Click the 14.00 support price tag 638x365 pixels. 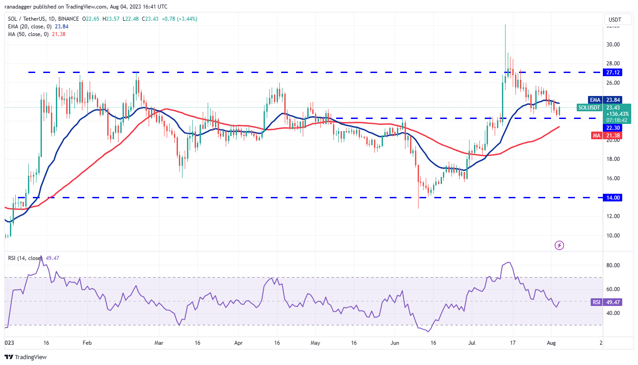(x=615, y=197)
